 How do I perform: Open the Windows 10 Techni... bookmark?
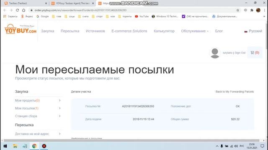point(165,16)
